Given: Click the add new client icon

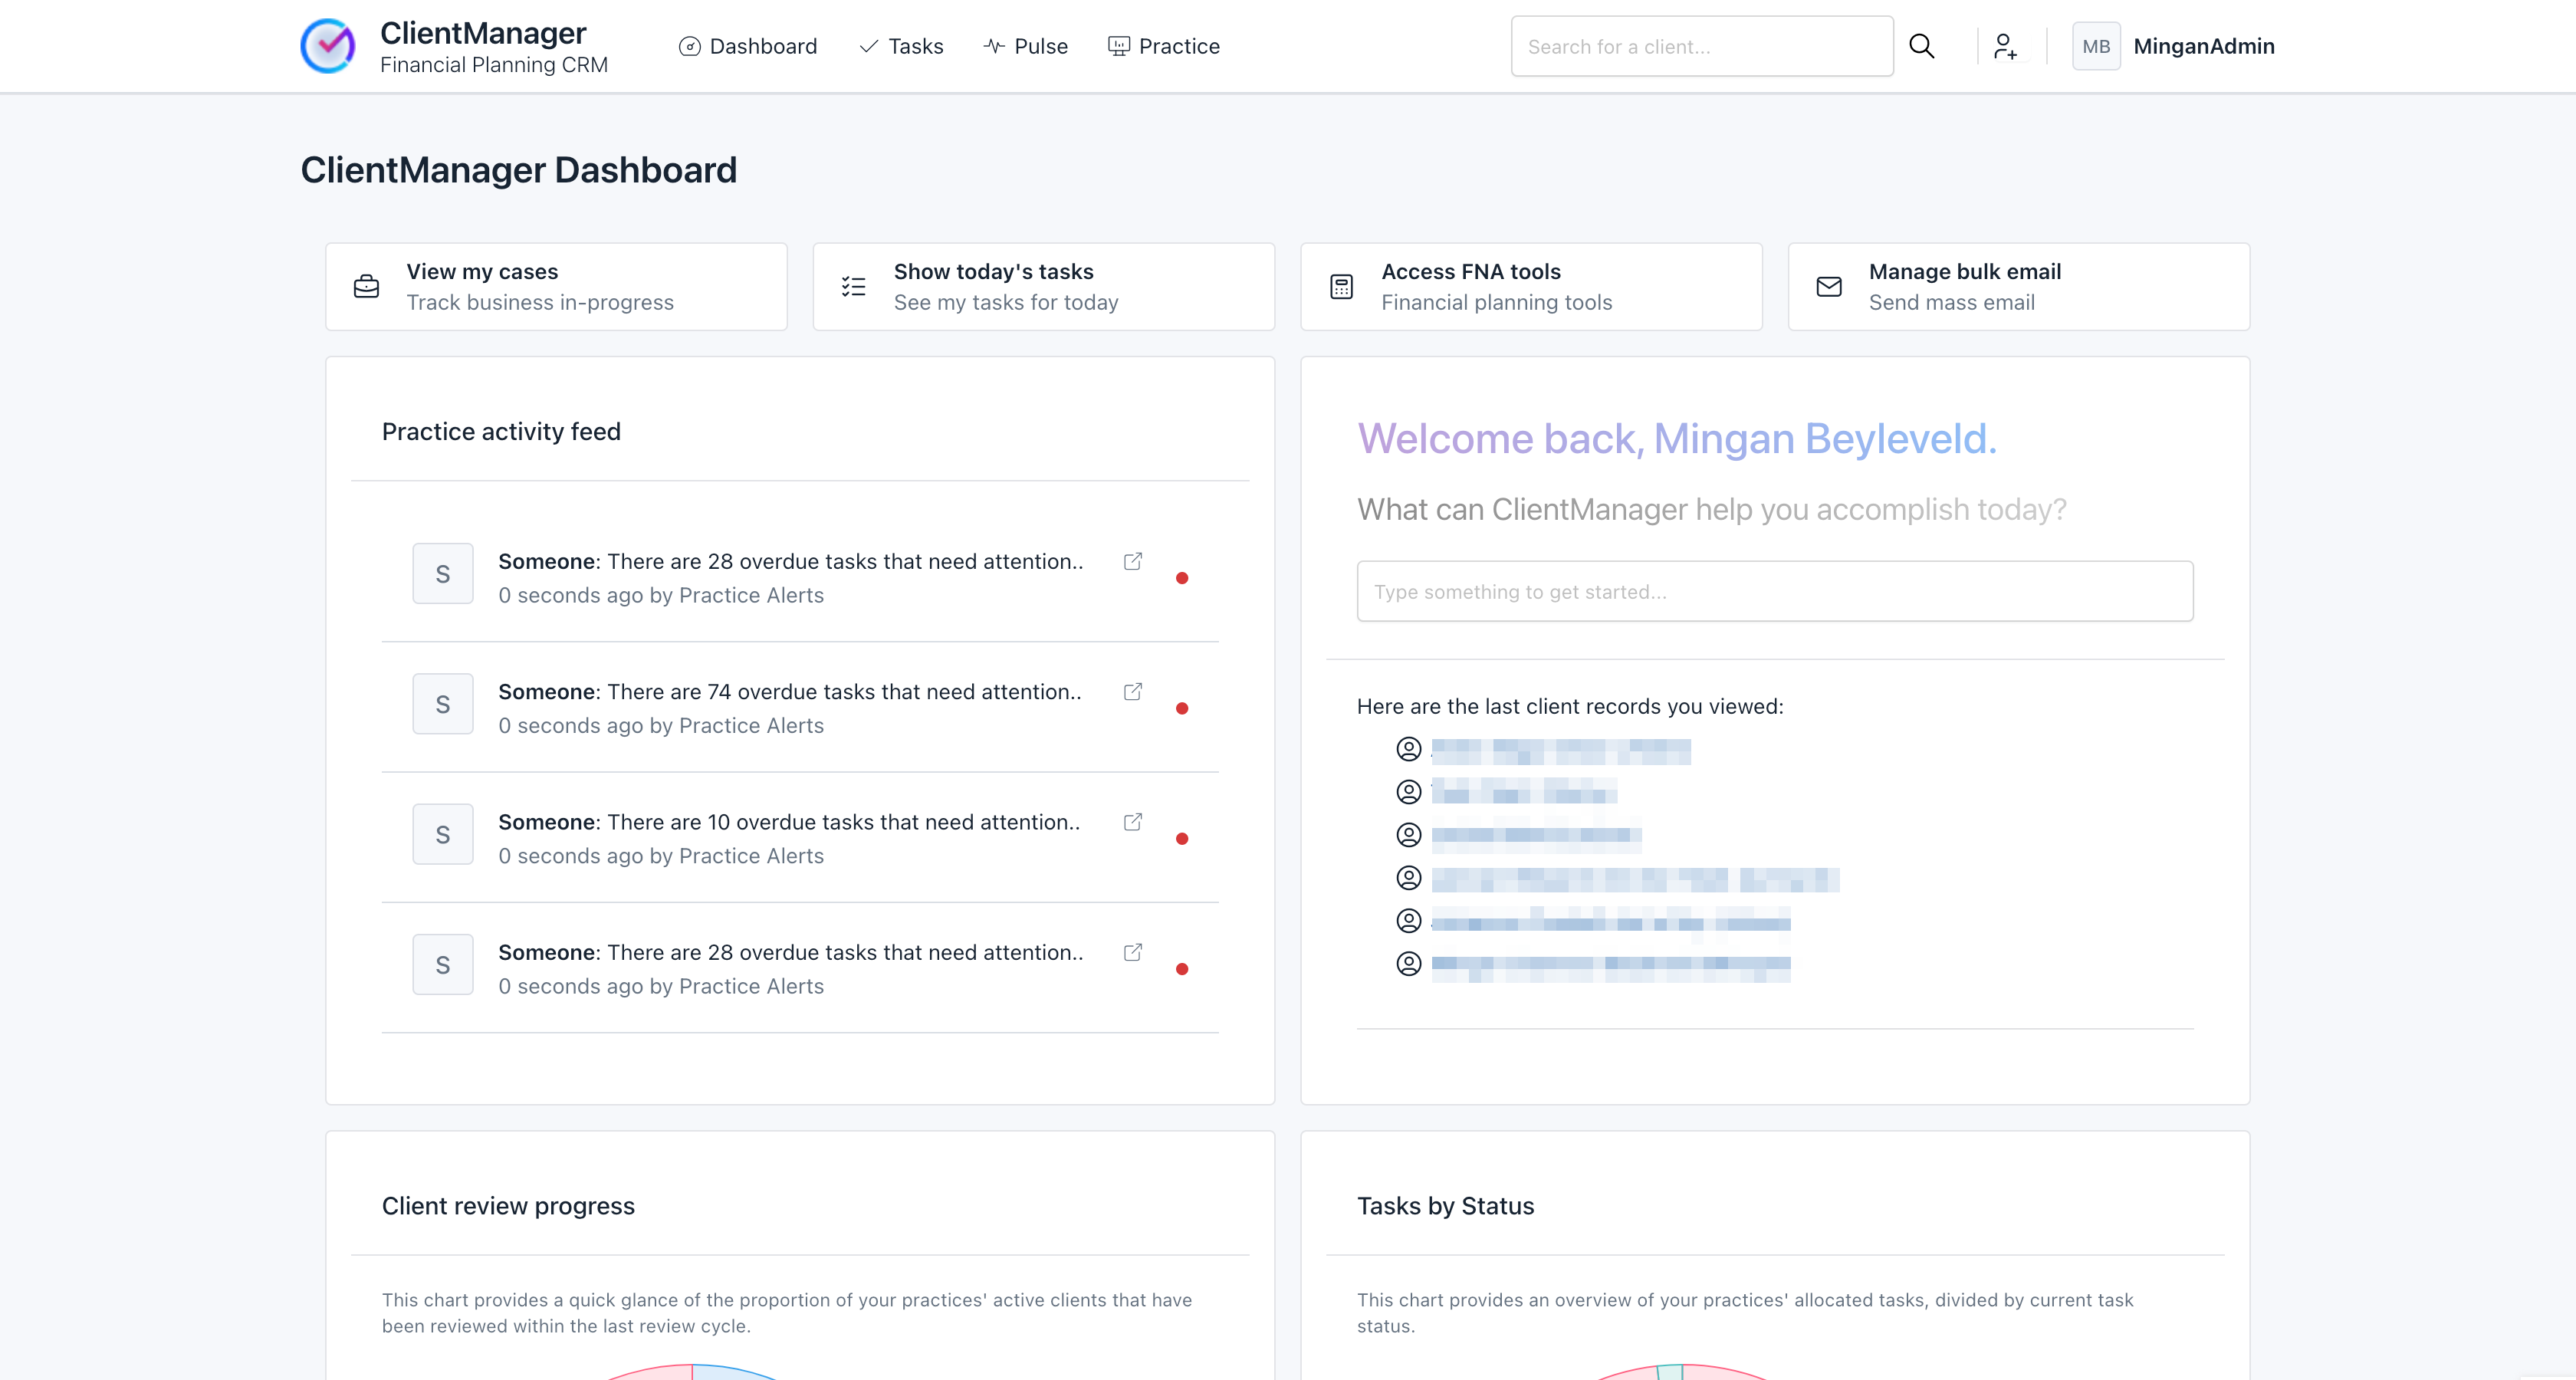Looking at the screenshot, I should click(x=2005, y=46).
